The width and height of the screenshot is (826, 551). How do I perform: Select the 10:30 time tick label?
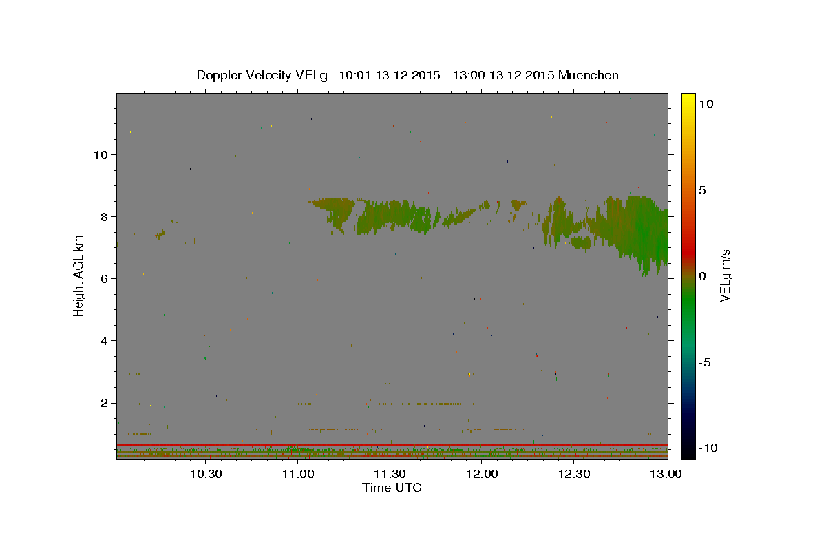[206, 474]
